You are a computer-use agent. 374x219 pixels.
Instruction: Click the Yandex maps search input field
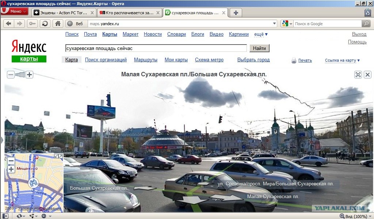[x=156, y=48]
